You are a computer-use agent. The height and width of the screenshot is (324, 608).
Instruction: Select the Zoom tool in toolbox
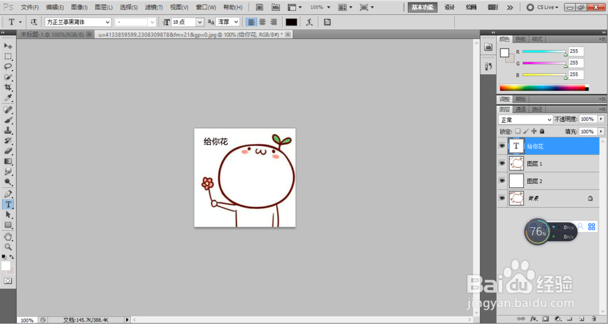8,247
